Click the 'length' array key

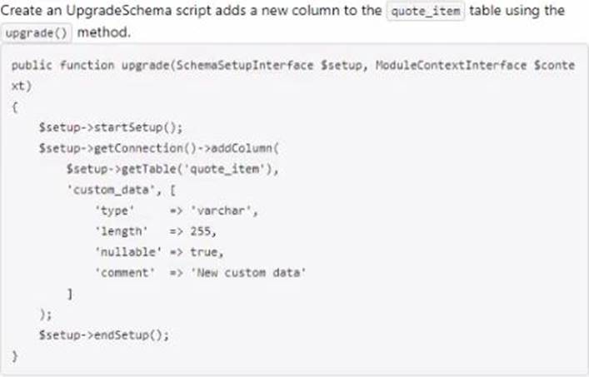click(122, 231)
